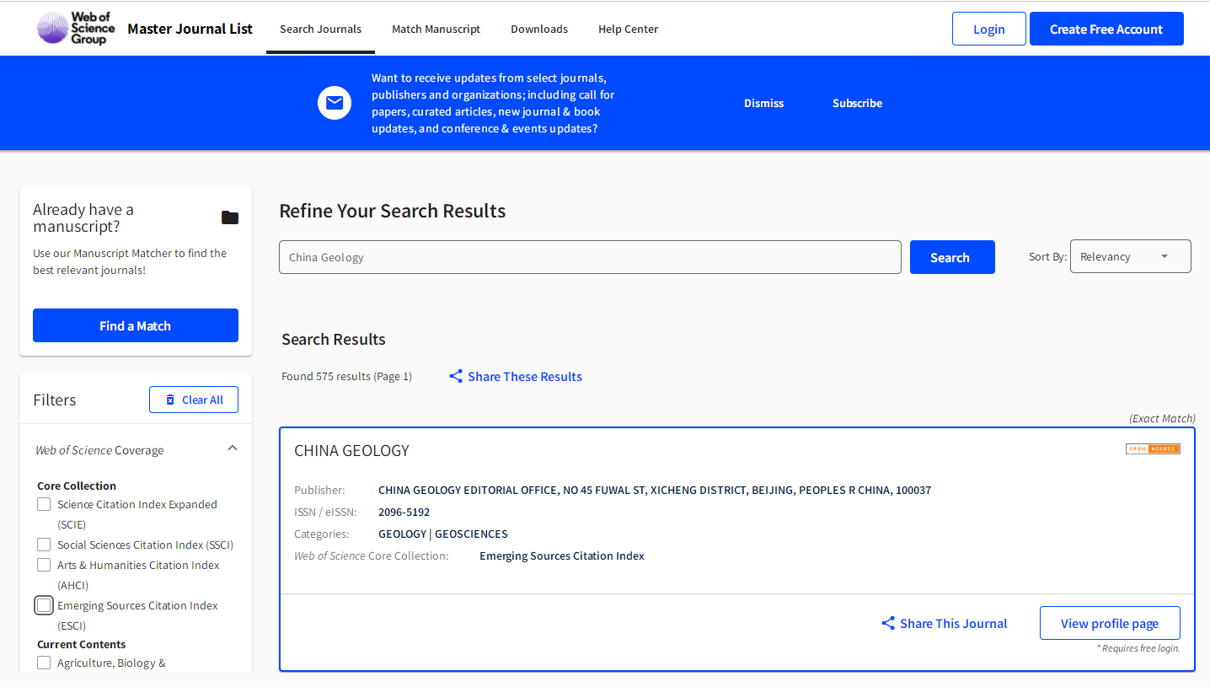
Task: Open the Help Center tab
Action: pyautogui.click(x=629, y=29)
